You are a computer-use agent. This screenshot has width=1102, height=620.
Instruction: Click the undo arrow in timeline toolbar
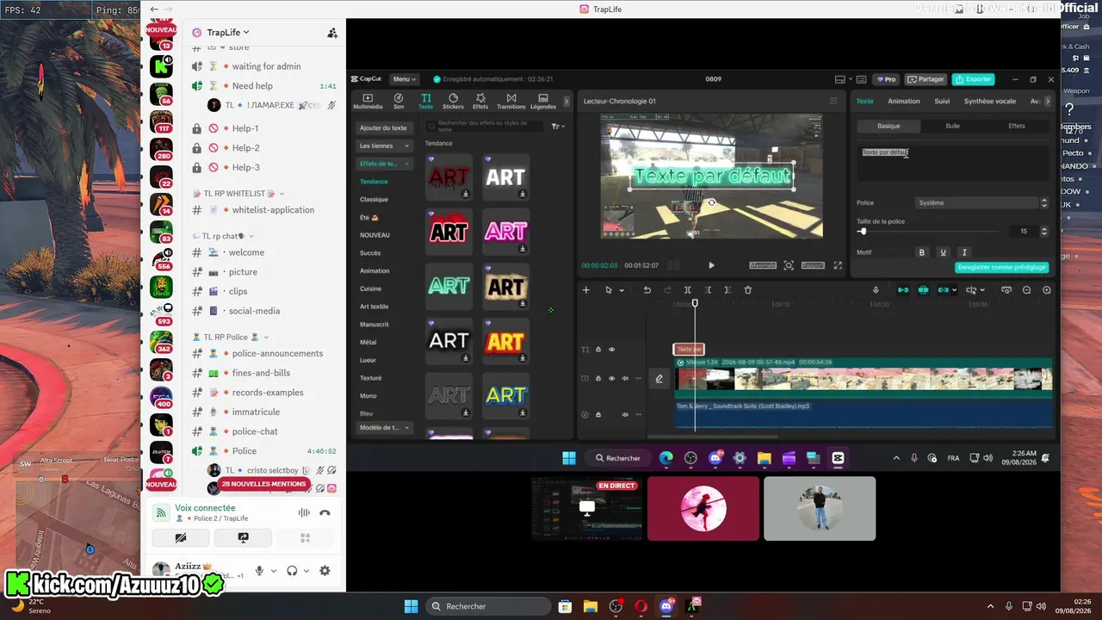tap(647, 290)
